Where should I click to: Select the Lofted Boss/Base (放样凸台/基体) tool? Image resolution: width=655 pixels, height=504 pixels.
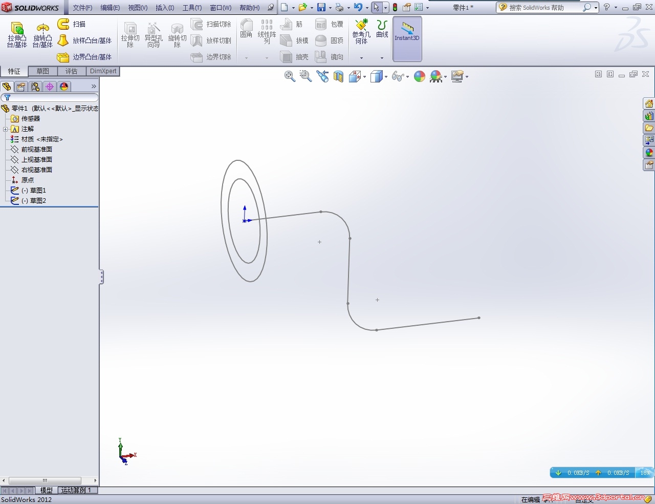point(84,40)
